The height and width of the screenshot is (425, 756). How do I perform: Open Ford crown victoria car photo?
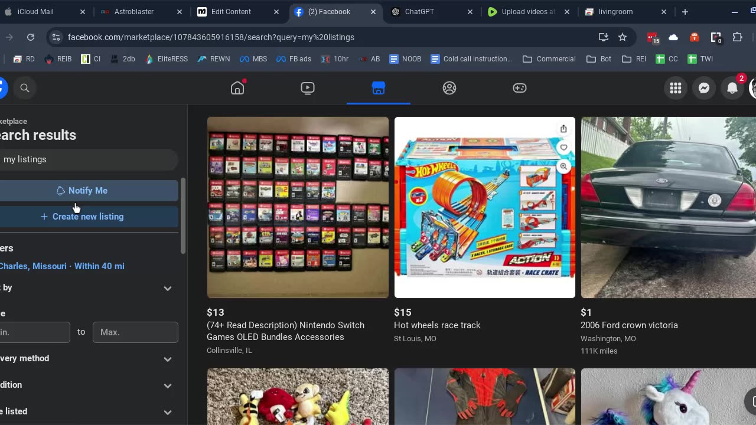pyautogui.click(x=669, y=207)
